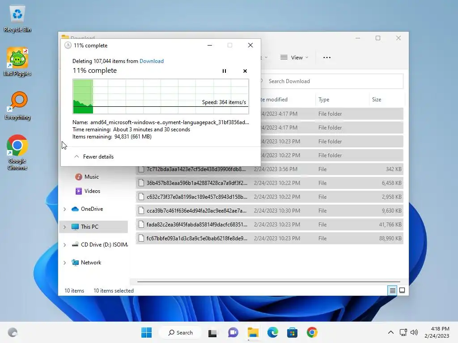Expand the This PC tree node
458x343 pixels.
click(64, 227)
